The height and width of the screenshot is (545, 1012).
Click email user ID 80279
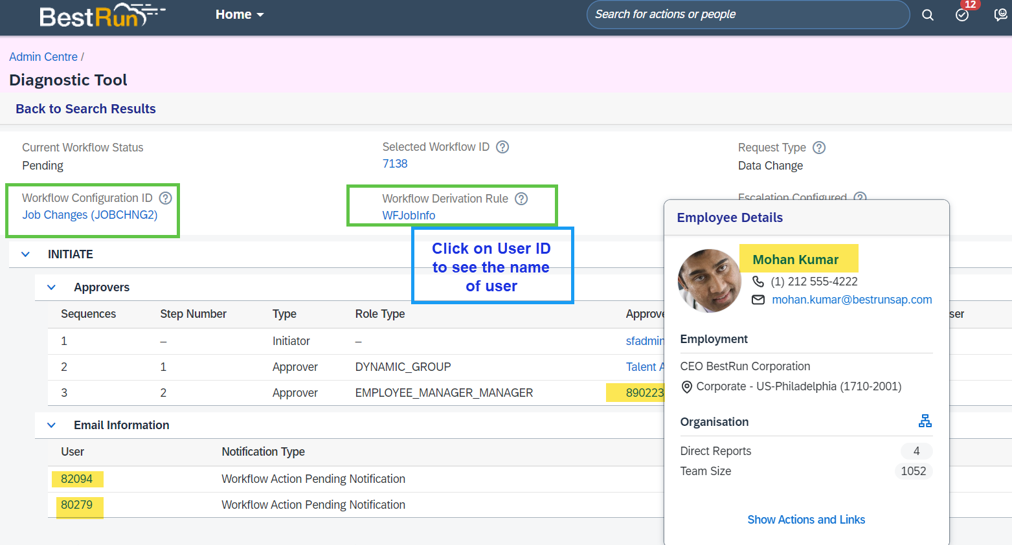coord(76,505)
